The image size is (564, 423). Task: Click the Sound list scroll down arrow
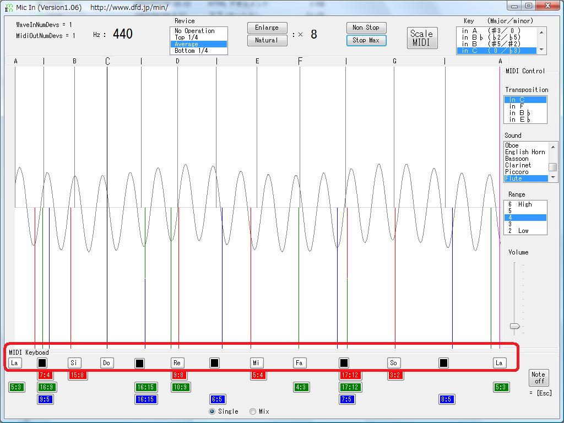click(553, 178)
